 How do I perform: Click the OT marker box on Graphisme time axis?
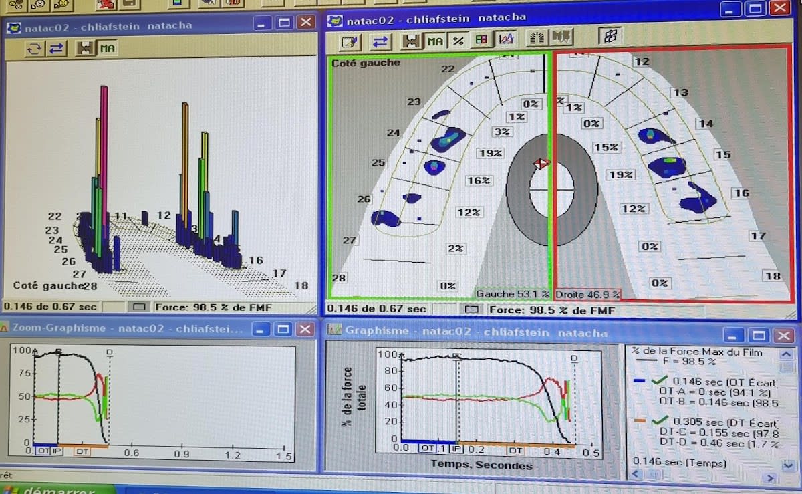point(427,449)
